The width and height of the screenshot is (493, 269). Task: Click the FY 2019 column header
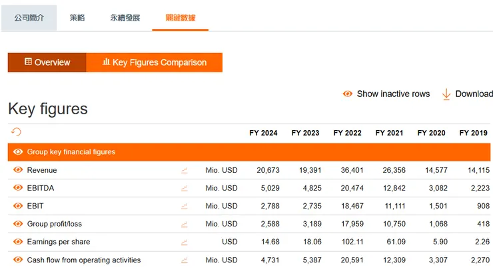coord(473,133)
